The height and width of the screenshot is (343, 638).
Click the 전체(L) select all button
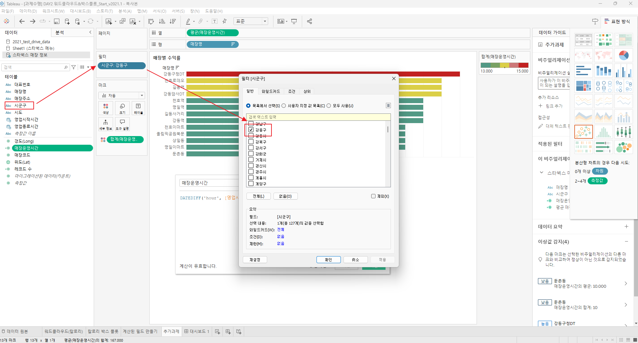coord(258,196)
